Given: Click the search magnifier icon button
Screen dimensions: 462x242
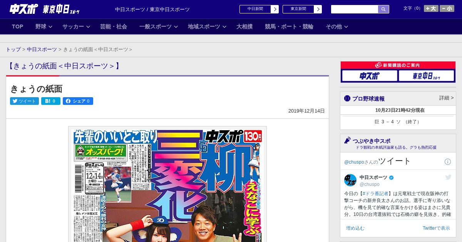Looking at the screenshot, I should [383, 9].
